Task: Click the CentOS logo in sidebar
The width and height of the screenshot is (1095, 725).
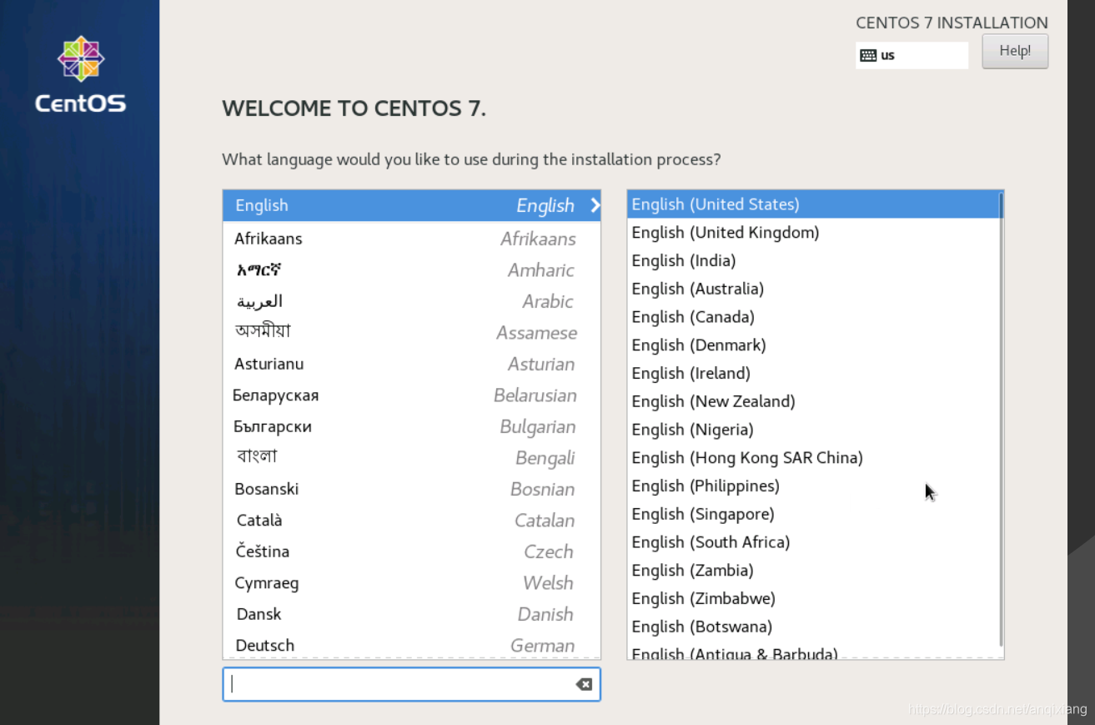Action: tap(81, 75)
